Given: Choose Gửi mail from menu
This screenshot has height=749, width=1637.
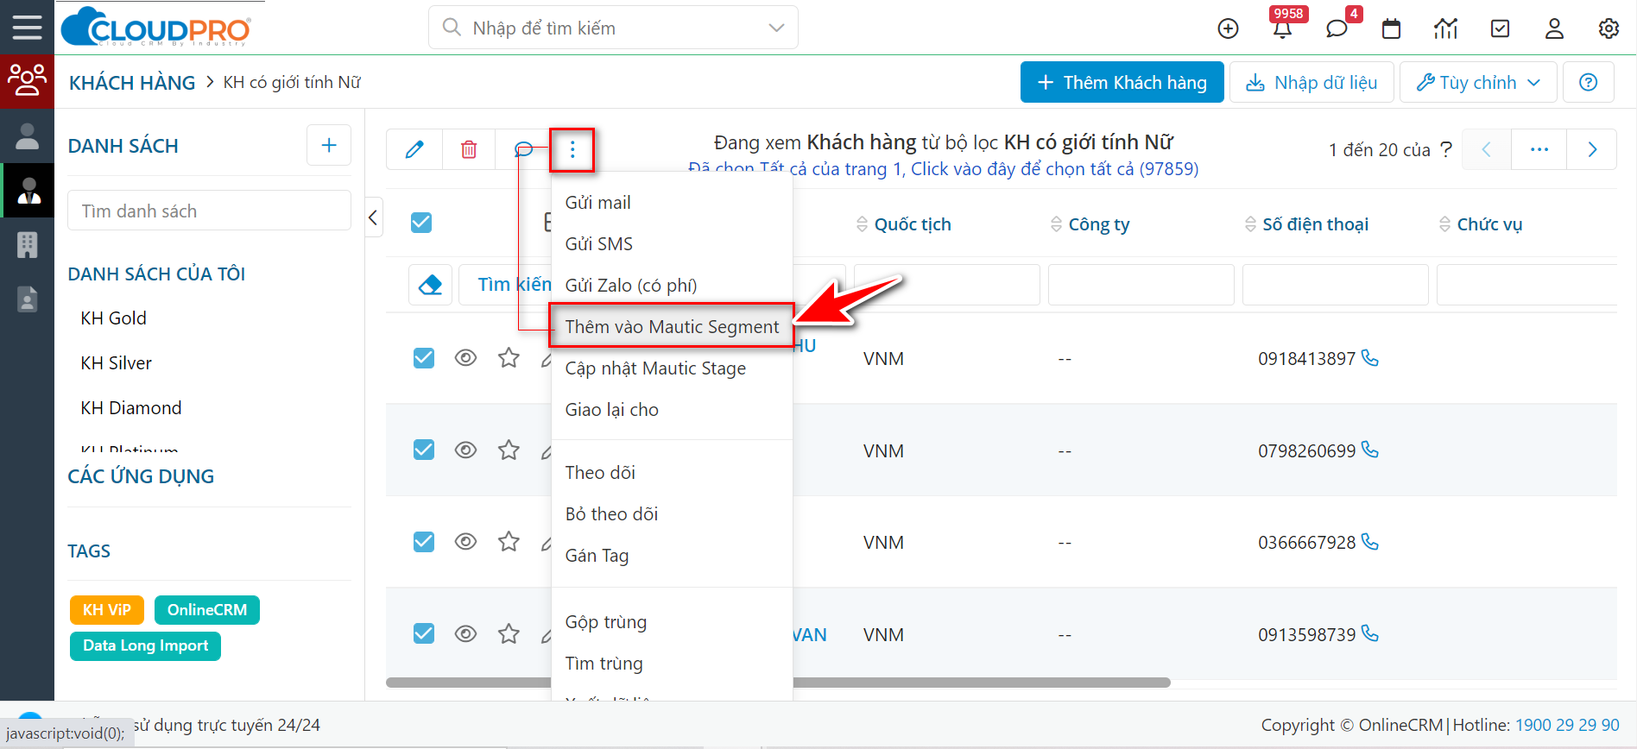Looking at the screenshot, I should click(672, 202).
